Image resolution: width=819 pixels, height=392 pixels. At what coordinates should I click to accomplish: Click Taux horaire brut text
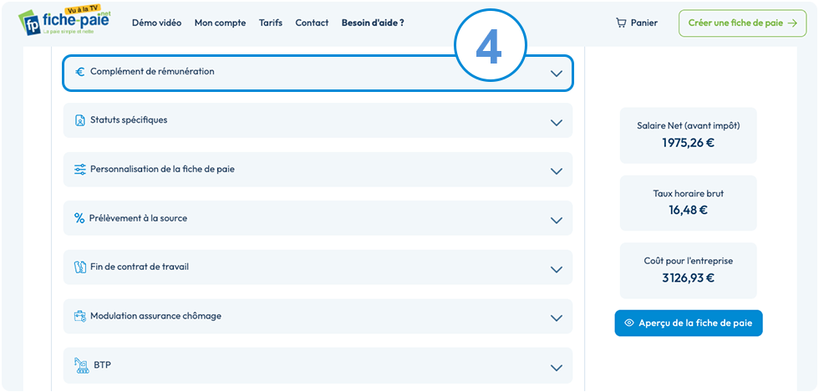pos(689,193)
